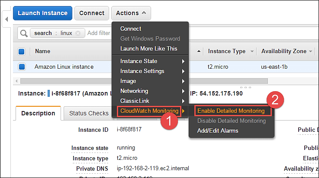Click the Instance Type sort arrow
The image size is (319, 178).
[252, 52]
